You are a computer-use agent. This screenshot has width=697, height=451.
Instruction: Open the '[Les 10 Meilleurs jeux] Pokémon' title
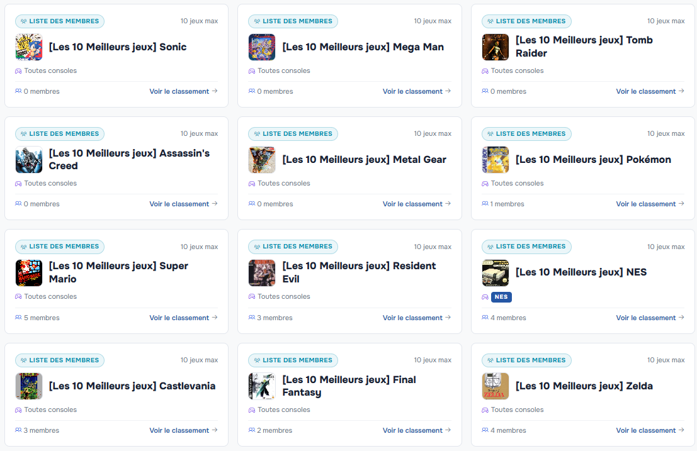[594, 160]
